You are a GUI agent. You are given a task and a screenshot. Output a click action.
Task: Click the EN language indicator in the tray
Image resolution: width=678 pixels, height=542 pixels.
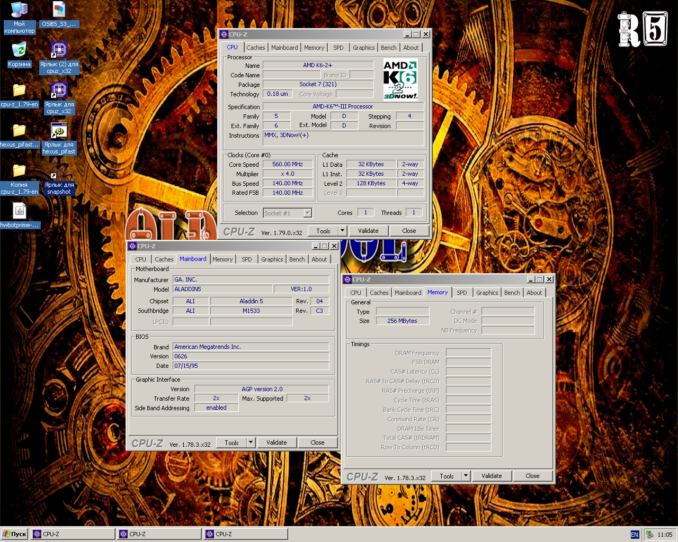tap(635, 535)
